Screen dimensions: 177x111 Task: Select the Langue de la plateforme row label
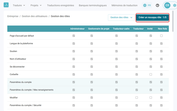pyautogui.click(x=21, y=44)
